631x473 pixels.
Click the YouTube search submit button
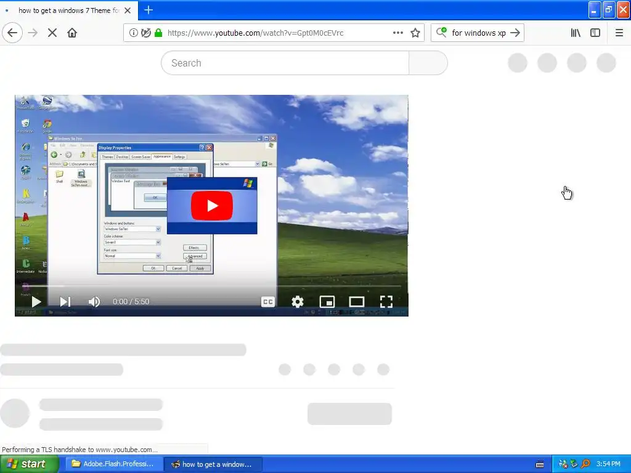click(428, 63)
